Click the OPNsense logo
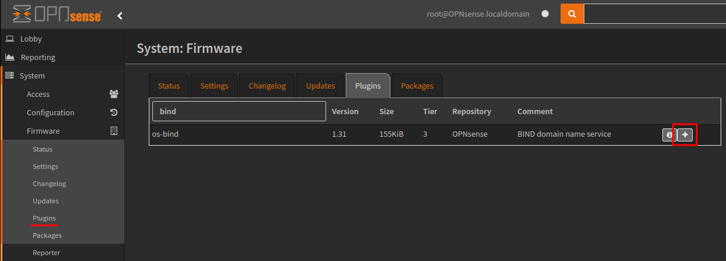 click(57, 14)
